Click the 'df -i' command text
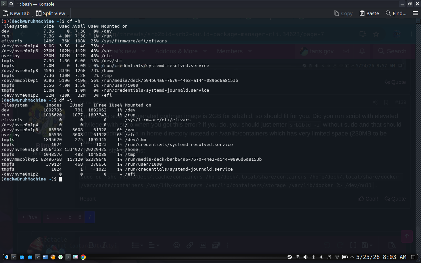Image resolution: width=421 pixels, height=263 pixels. (66, 100)
